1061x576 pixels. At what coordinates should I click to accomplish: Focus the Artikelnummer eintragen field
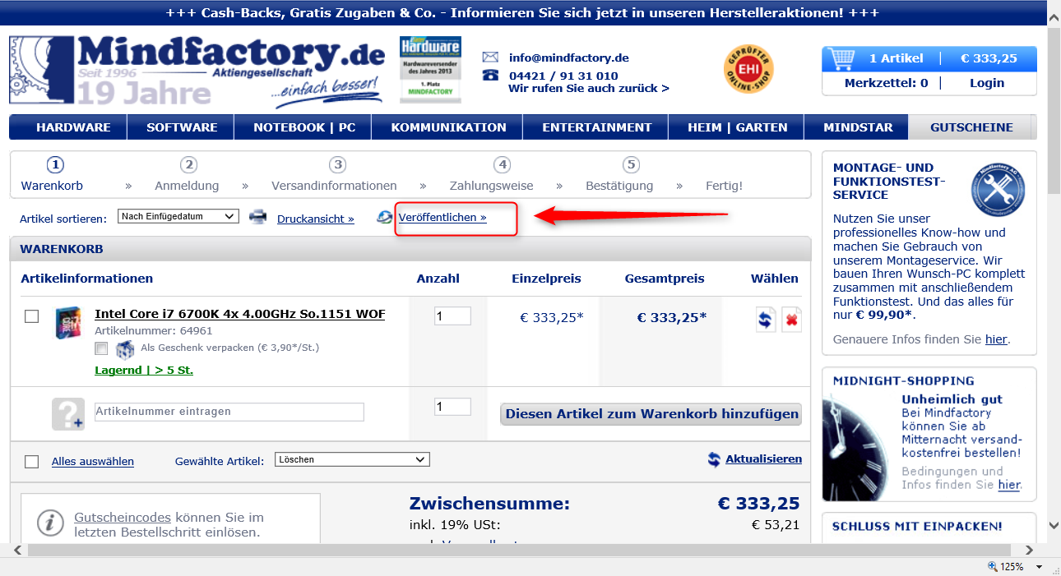[229, 412]
